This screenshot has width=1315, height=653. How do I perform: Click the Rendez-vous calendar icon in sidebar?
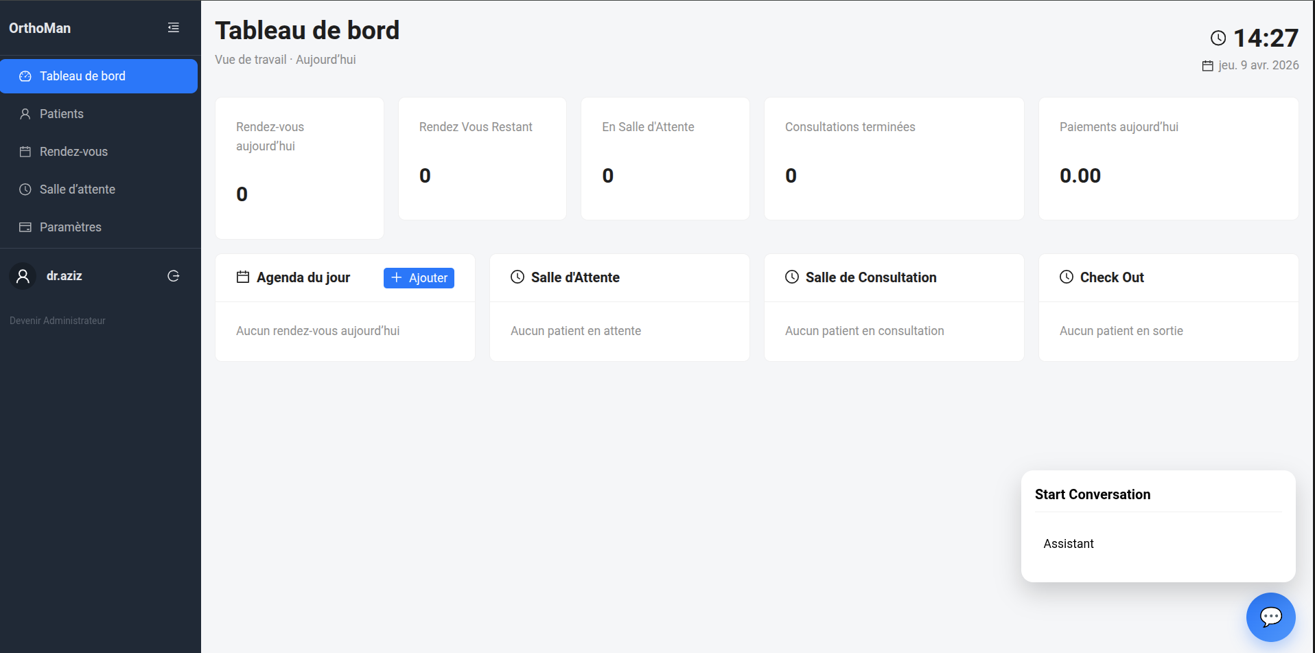[x=25, y=152]
